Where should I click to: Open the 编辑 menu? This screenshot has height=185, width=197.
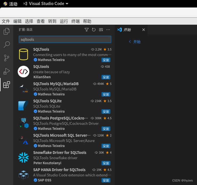(x=17, y=21)
